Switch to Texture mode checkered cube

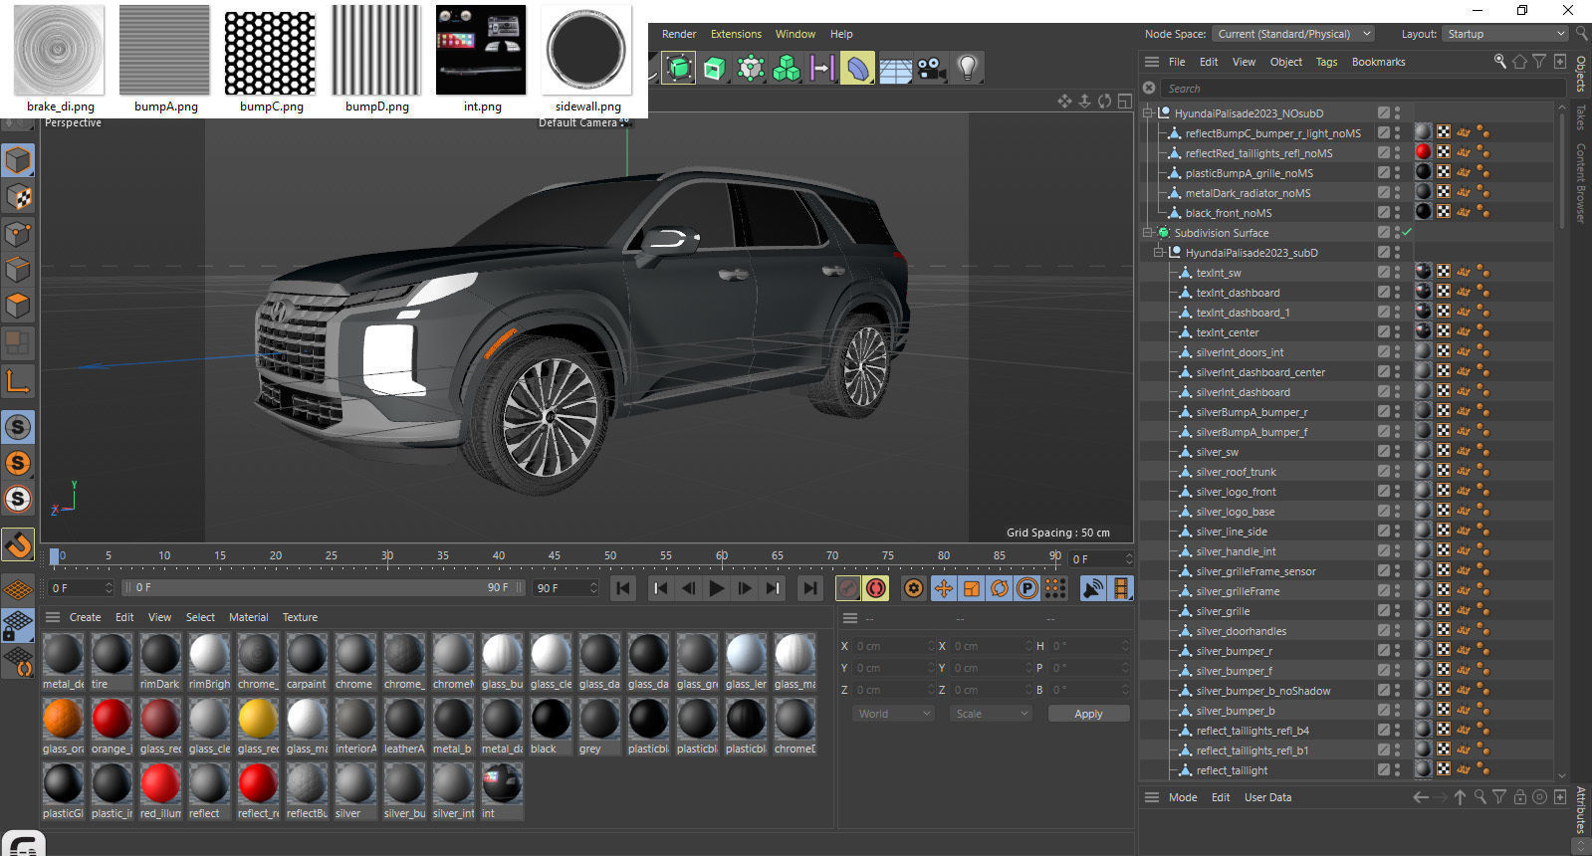[18, 197]
